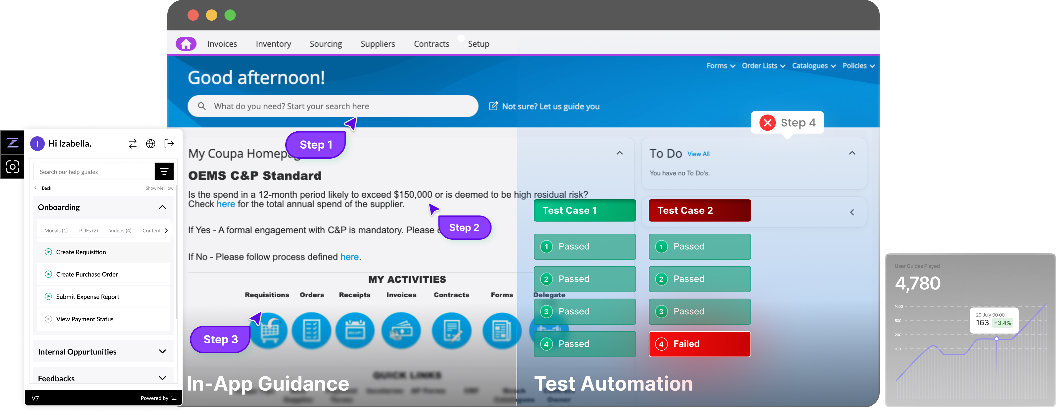Click the magnifier icon in search bar
This screenshot has width=1056, height=413.
coord(201,106)
